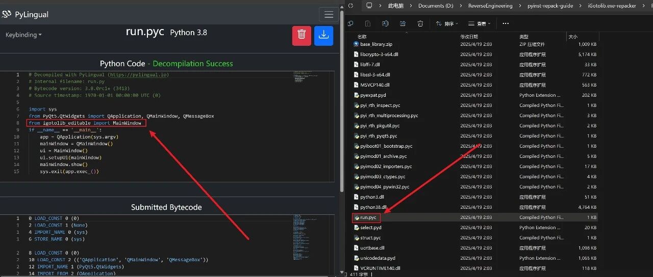653x277 pixels.
Task: Open the Sort (排序) dropdown in Explorer
Action: tap(446, 23)
